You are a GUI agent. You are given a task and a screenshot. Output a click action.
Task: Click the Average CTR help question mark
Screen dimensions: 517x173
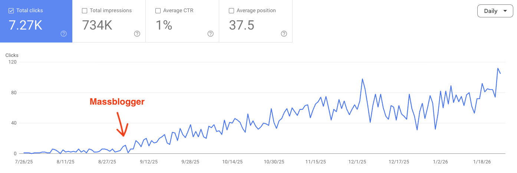210,34
